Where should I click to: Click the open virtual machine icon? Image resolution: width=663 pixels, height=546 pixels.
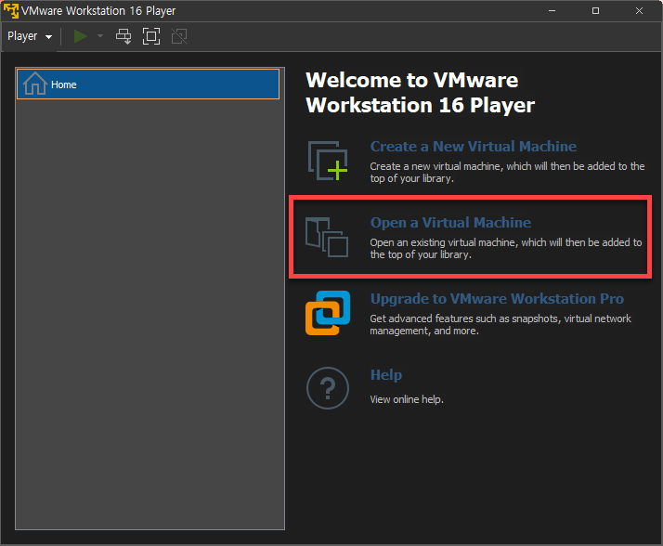tap(327, 237)
